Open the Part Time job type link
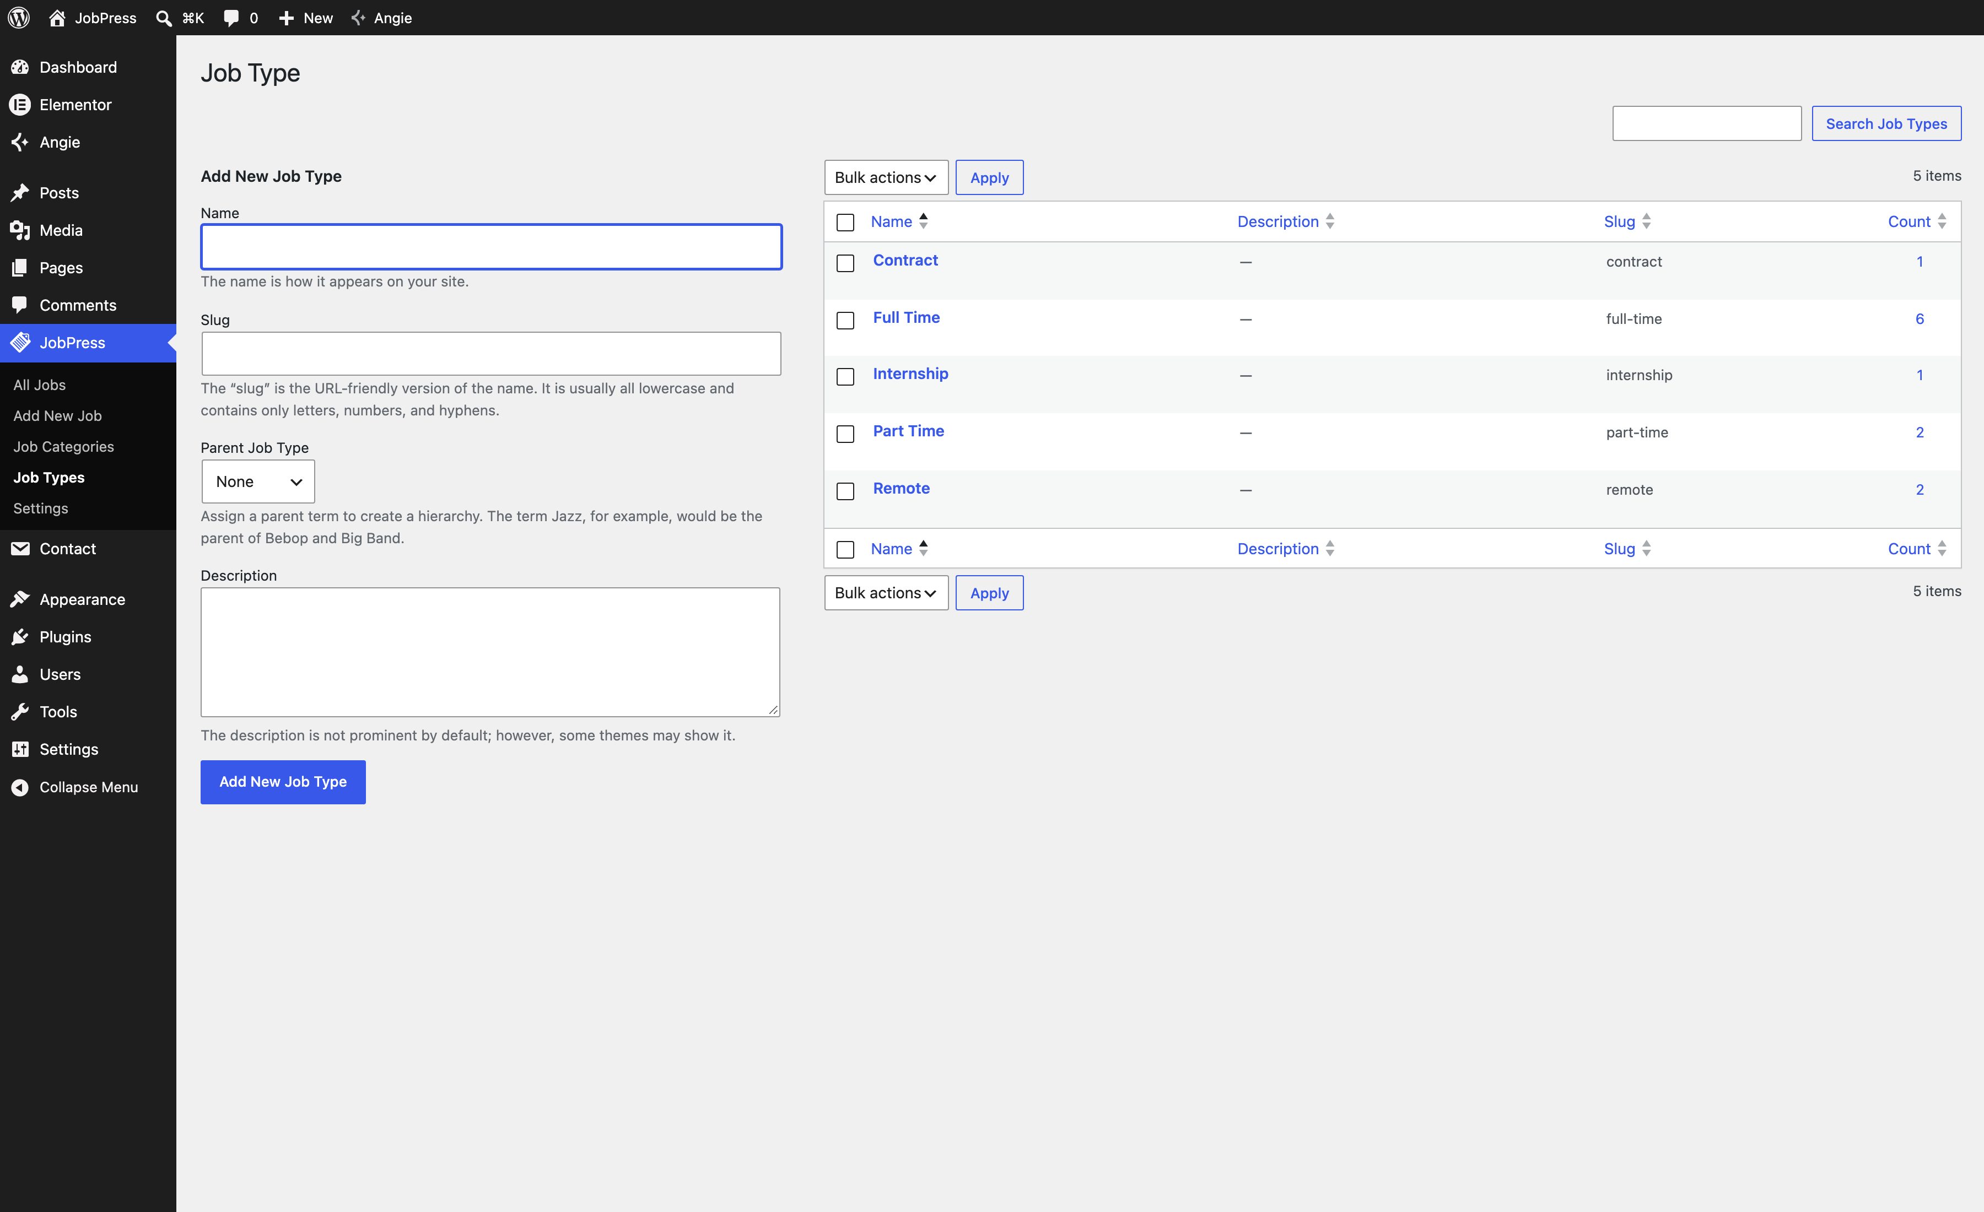The width and height of the screenshot is (1984, 1212). (908, 431)
